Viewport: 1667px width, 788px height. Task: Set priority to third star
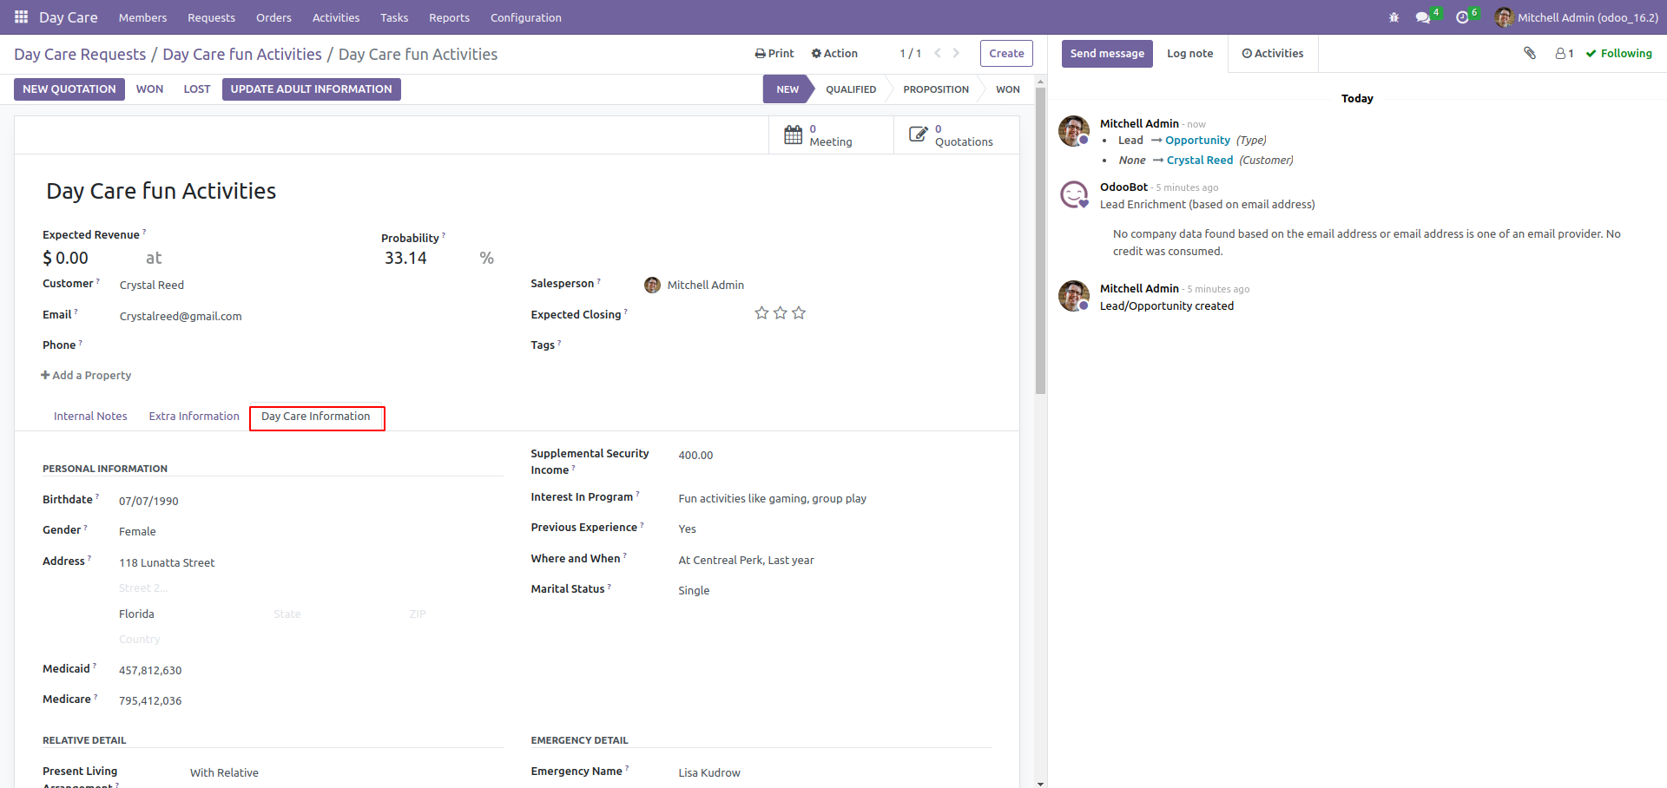coord(799,312)
